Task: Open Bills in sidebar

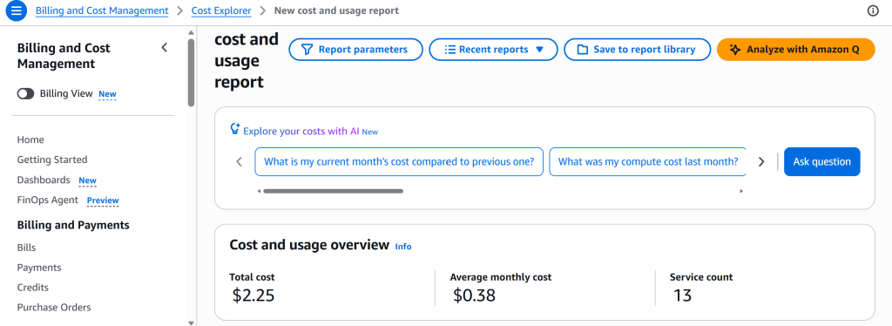Action: pyautogui.click(x=27, y=248)
